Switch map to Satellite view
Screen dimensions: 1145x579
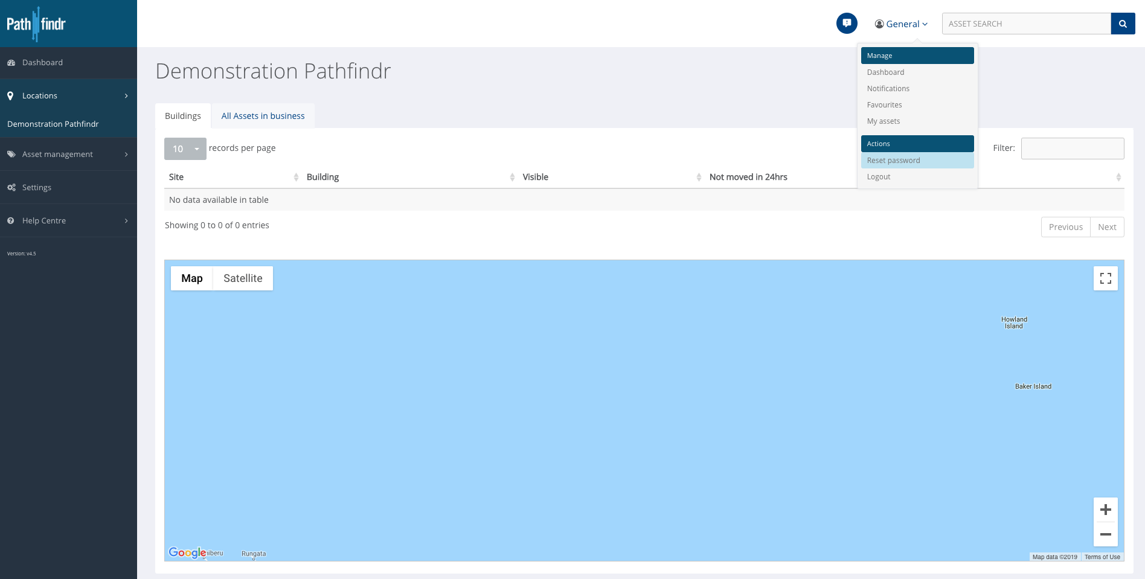(243, 278)
